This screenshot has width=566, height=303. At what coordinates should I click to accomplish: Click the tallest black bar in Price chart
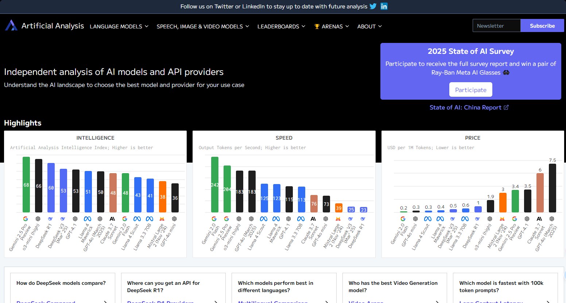point(553,188)
